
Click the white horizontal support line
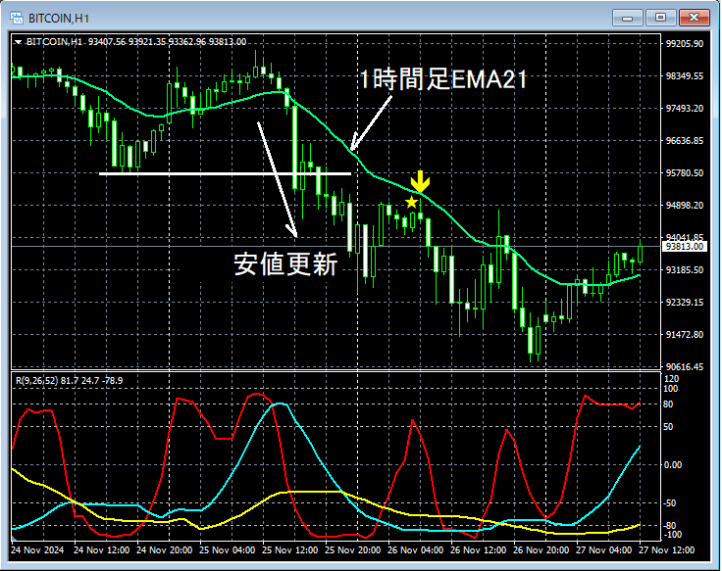tap(226, 173)
